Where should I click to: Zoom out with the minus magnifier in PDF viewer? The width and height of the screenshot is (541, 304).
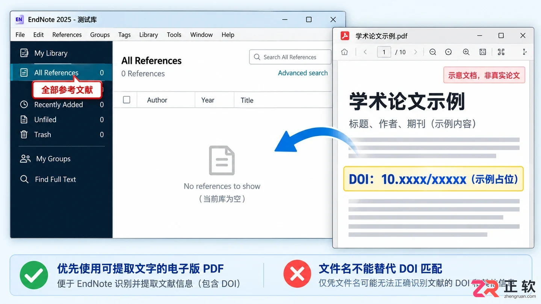tap(433, 52)
